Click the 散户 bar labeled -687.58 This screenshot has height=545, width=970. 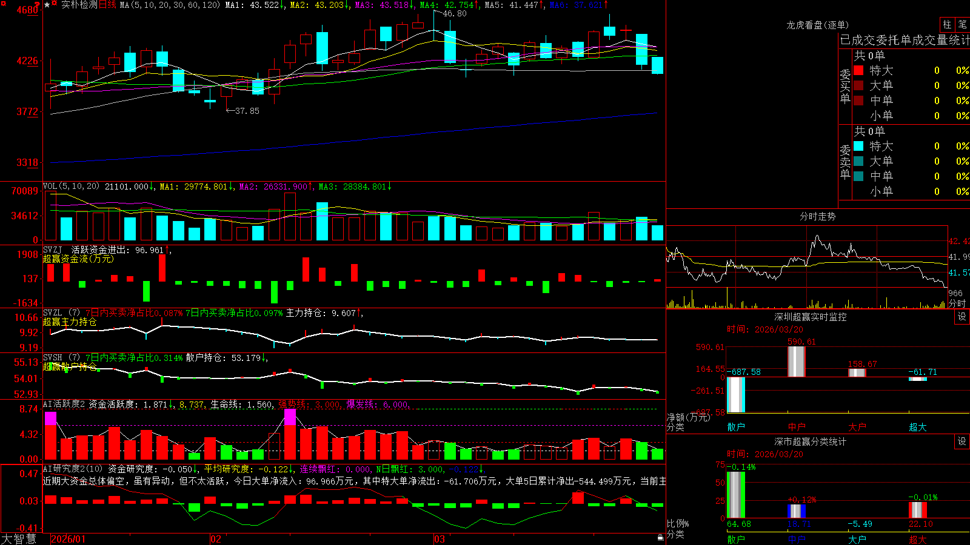pyautogui.click(x=736, y=395)
